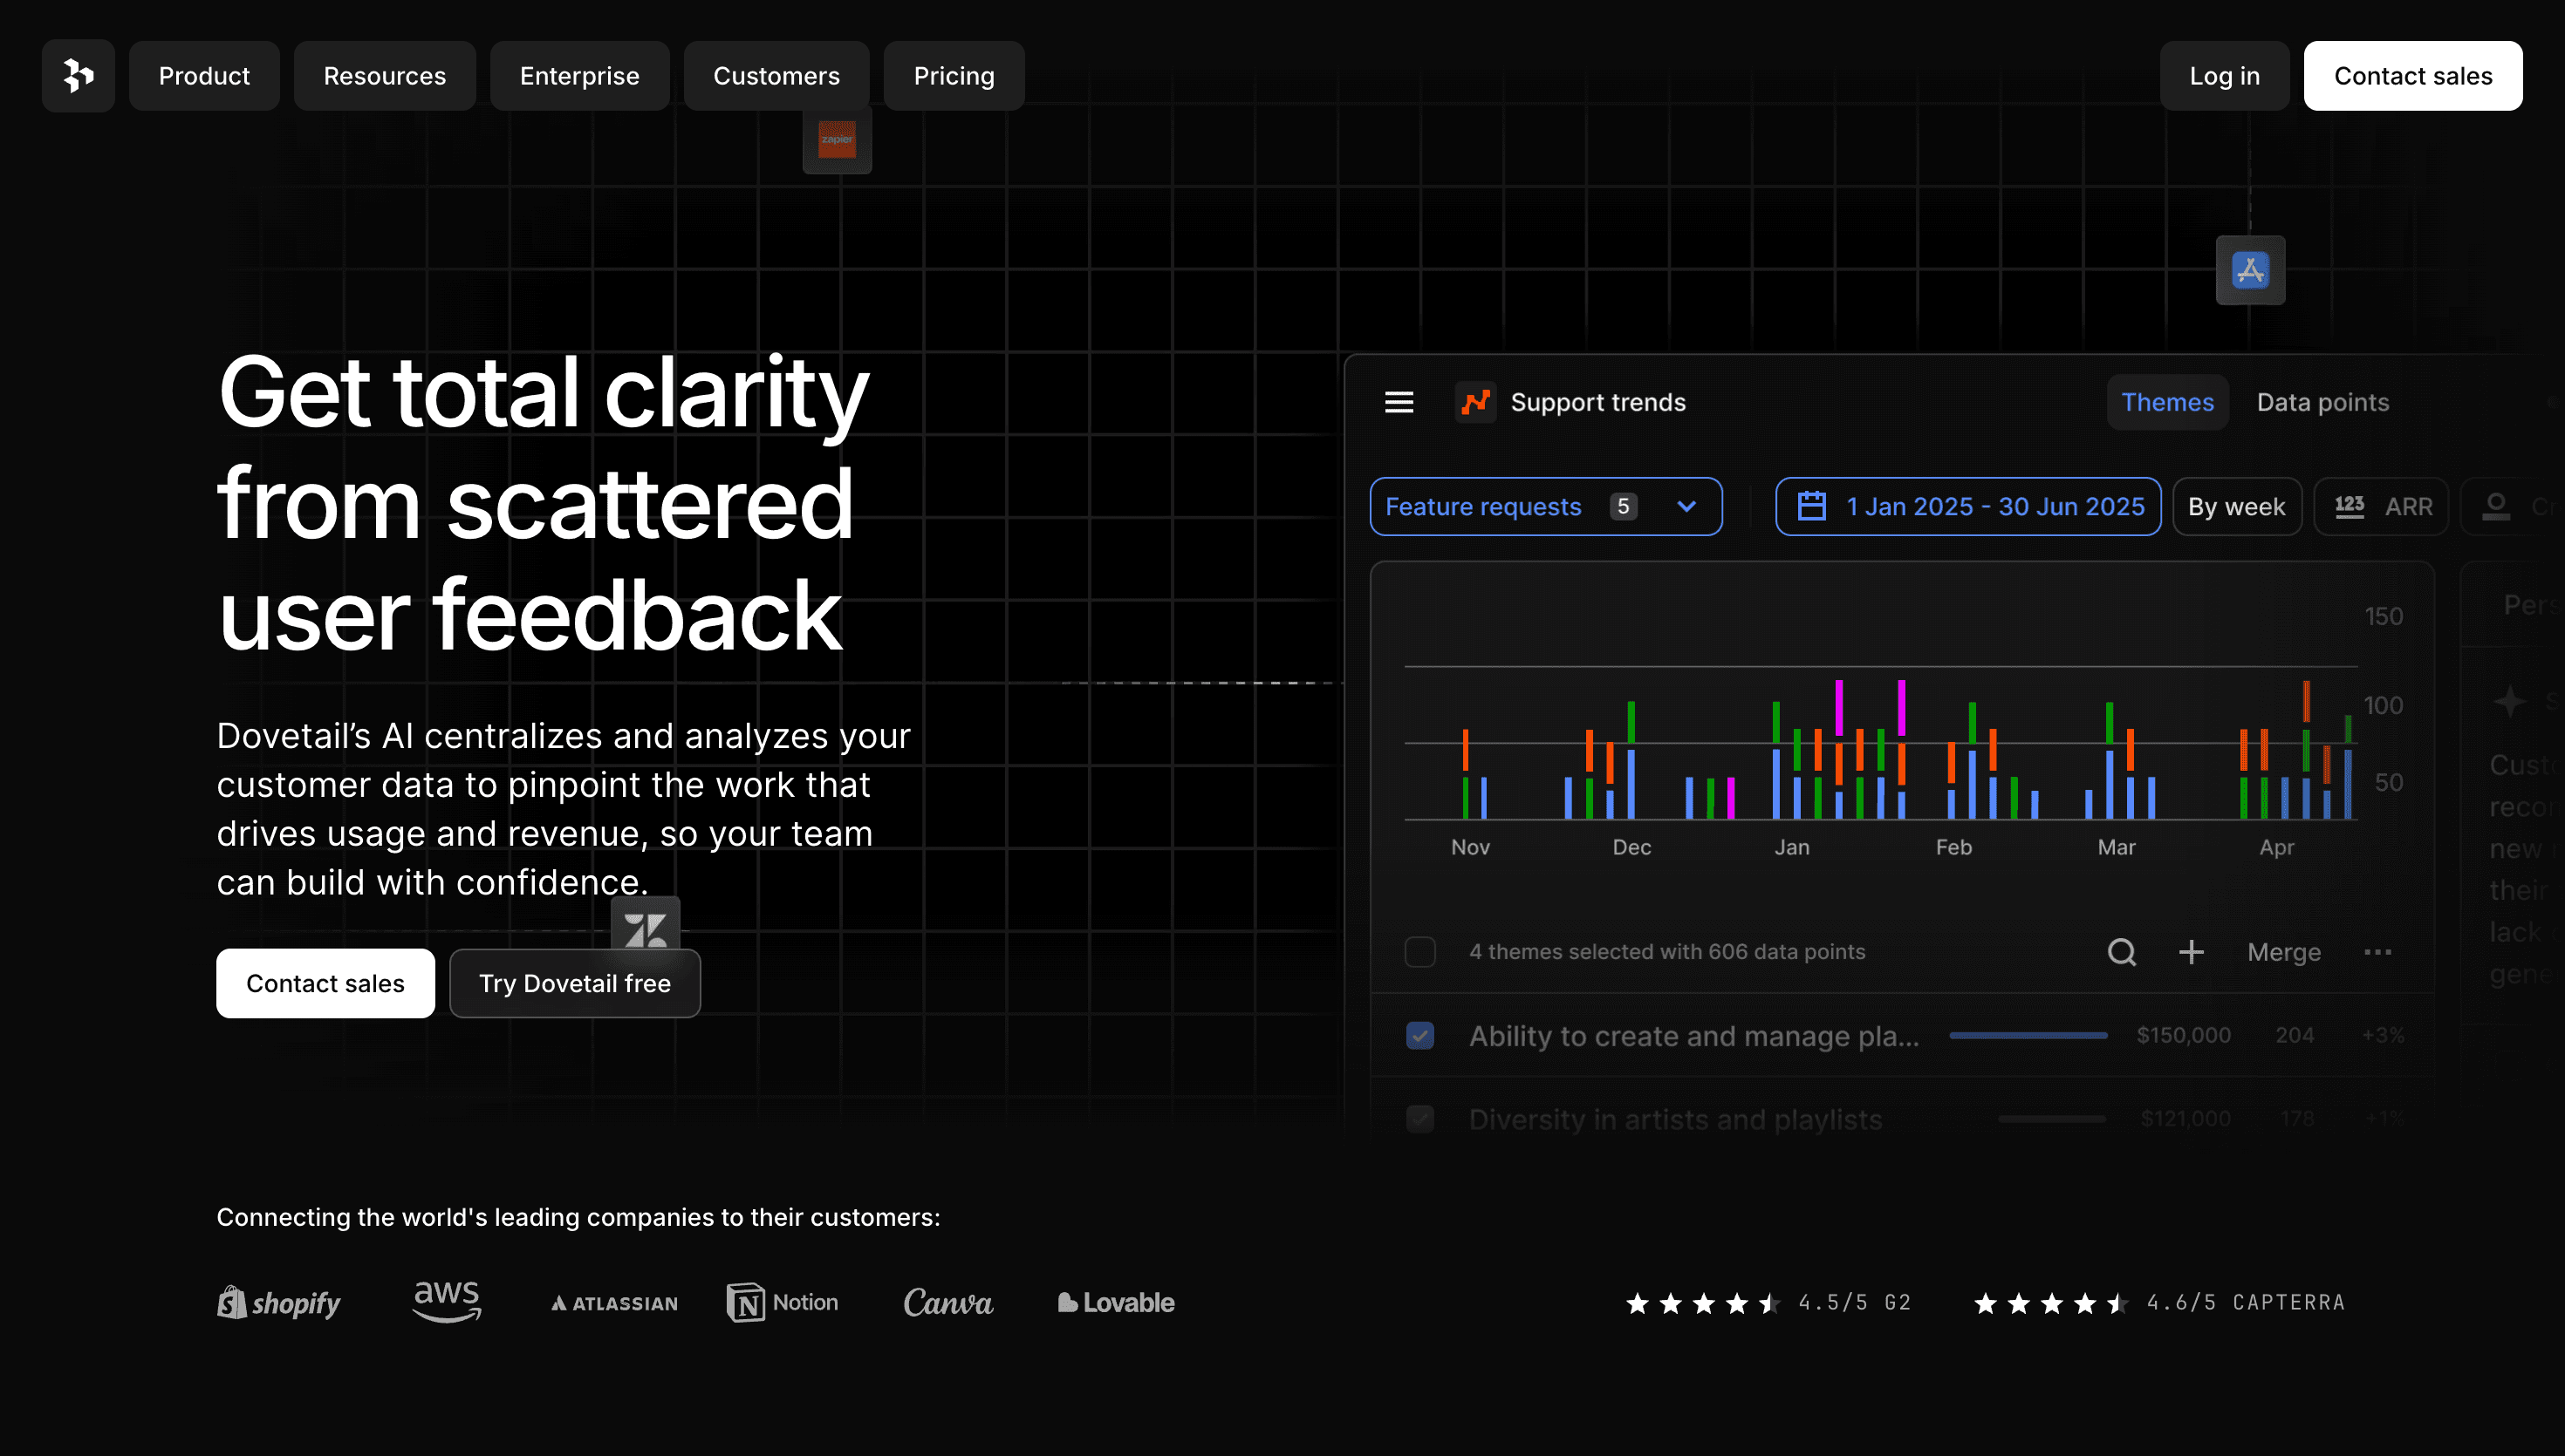Click the plus icon to add a theme
The height and width of the screenshot is (1456, 2565).
tap(2191, 952)
